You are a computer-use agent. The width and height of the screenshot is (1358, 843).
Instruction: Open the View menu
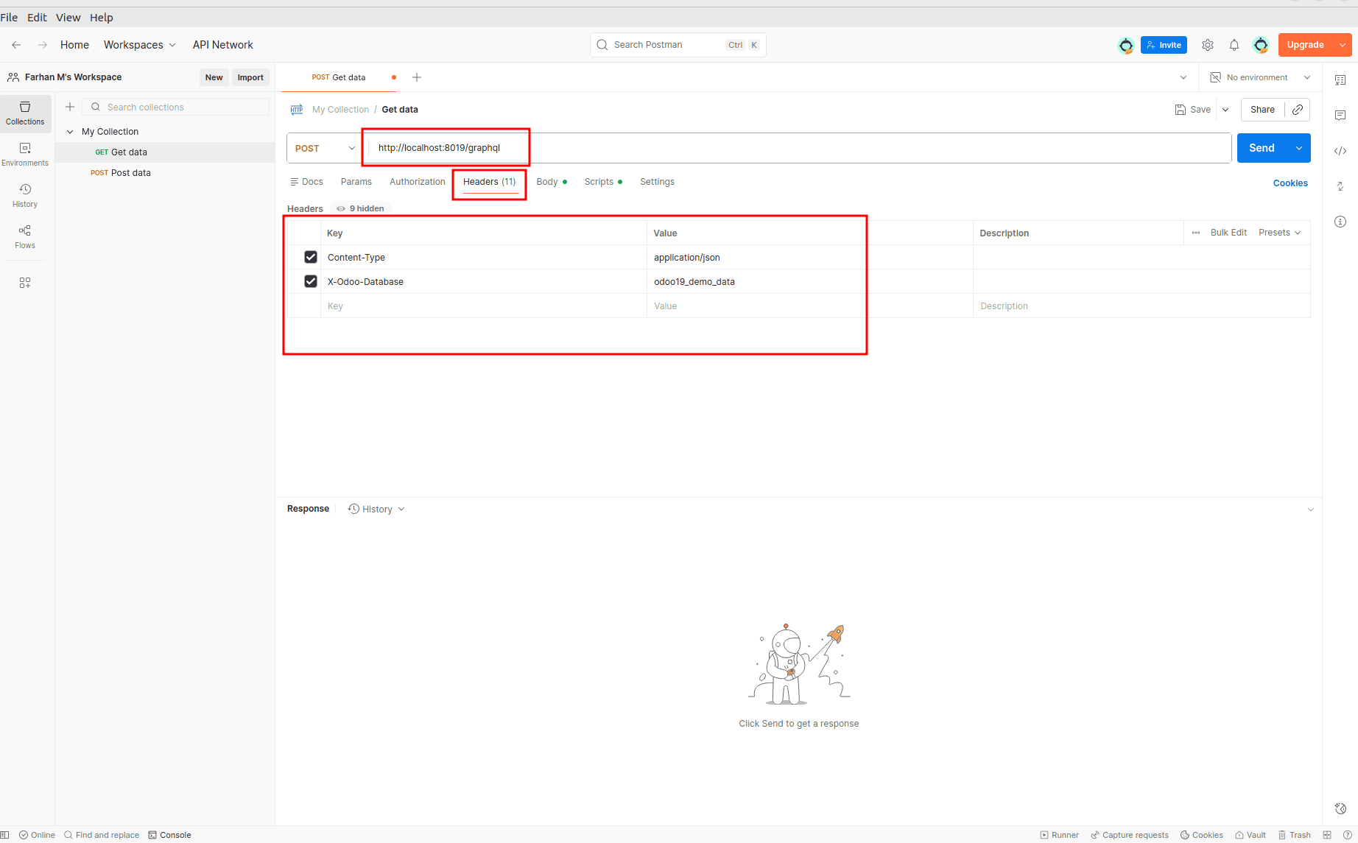coord(68,18)
